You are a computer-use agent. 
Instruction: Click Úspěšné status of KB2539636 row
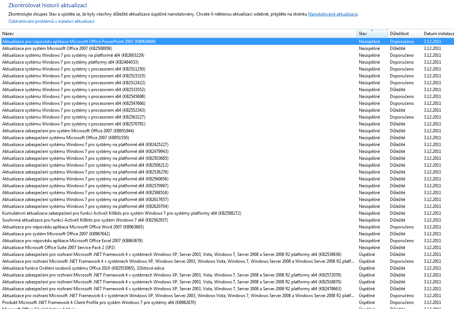[367, 254]
